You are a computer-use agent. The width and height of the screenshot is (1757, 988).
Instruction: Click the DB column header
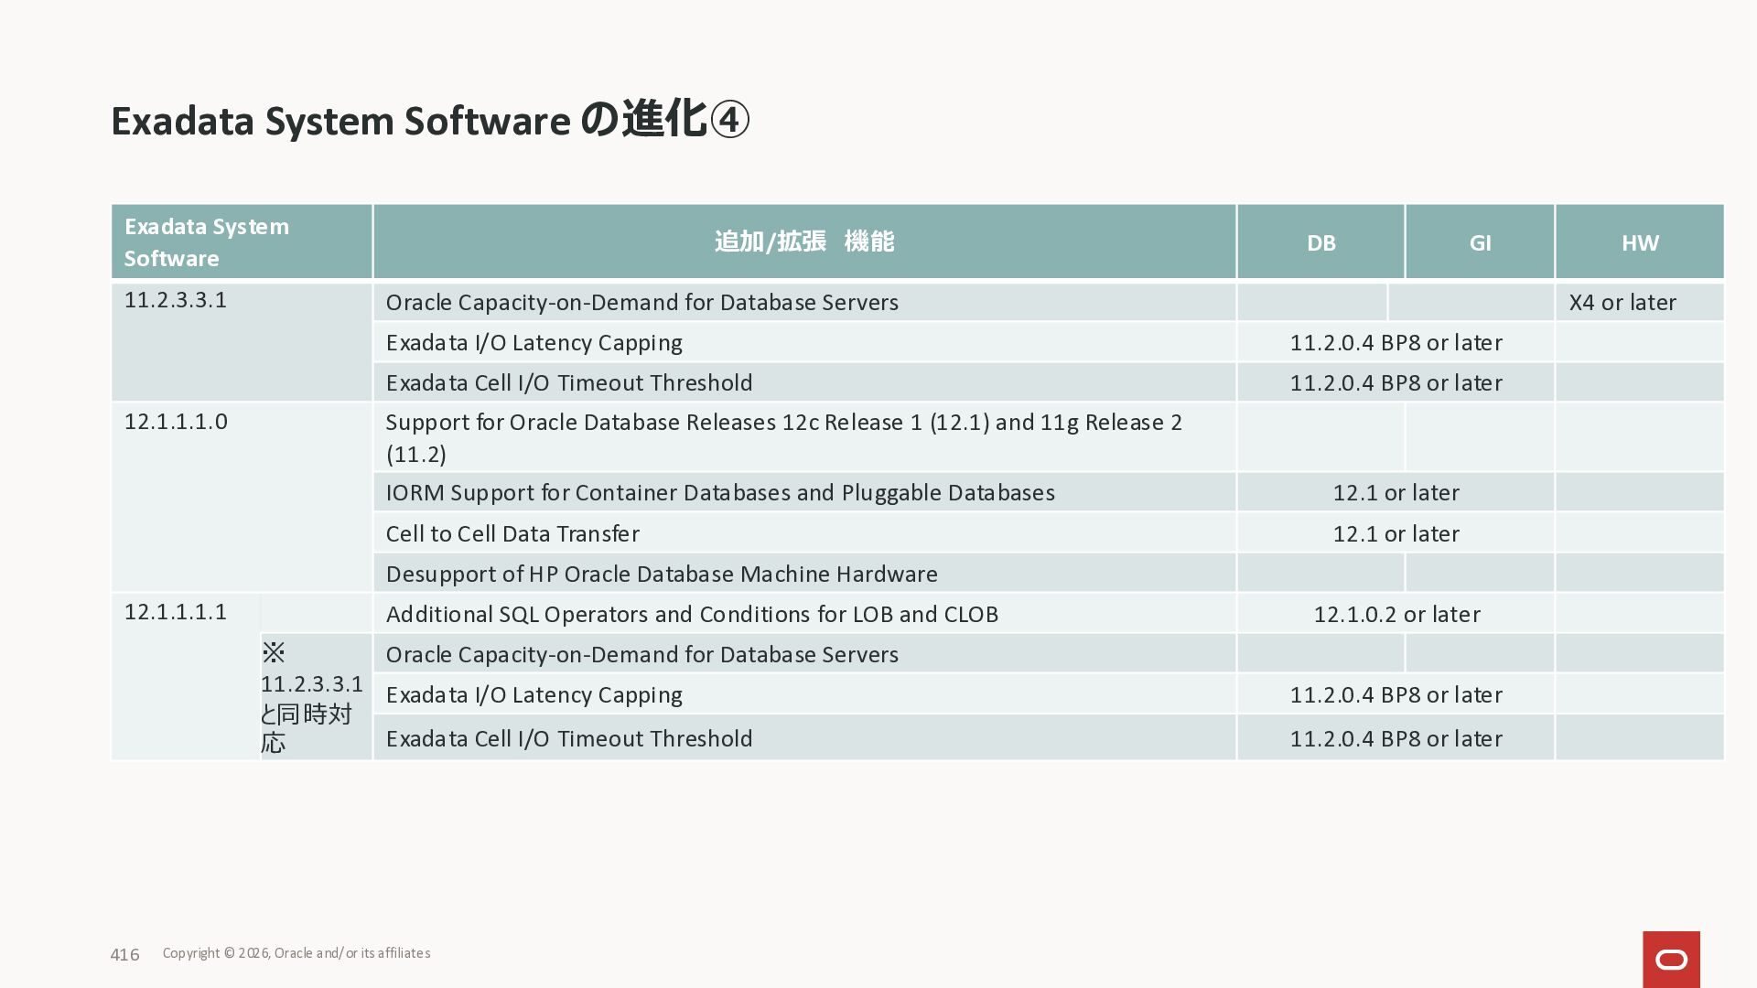click(x=1320, y=242)
